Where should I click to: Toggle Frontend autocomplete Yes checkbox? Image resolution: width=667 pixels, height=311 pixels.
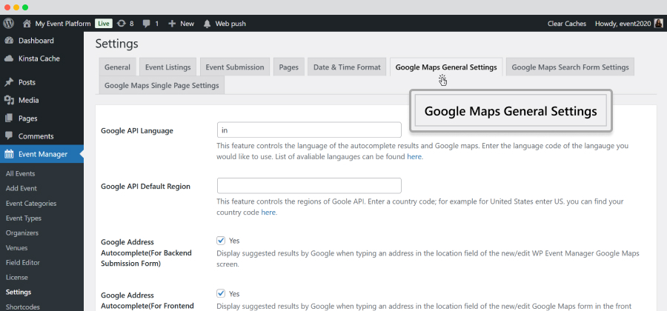coord(221,293)
